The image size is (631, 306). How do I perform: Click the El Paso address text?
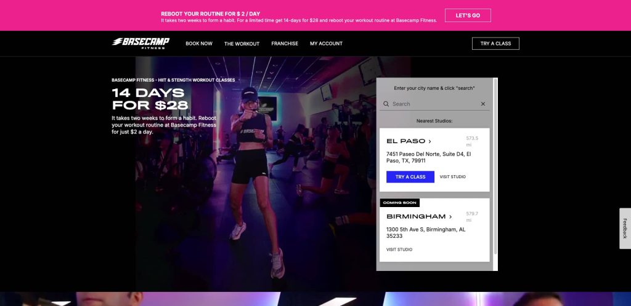pos(428,157)
